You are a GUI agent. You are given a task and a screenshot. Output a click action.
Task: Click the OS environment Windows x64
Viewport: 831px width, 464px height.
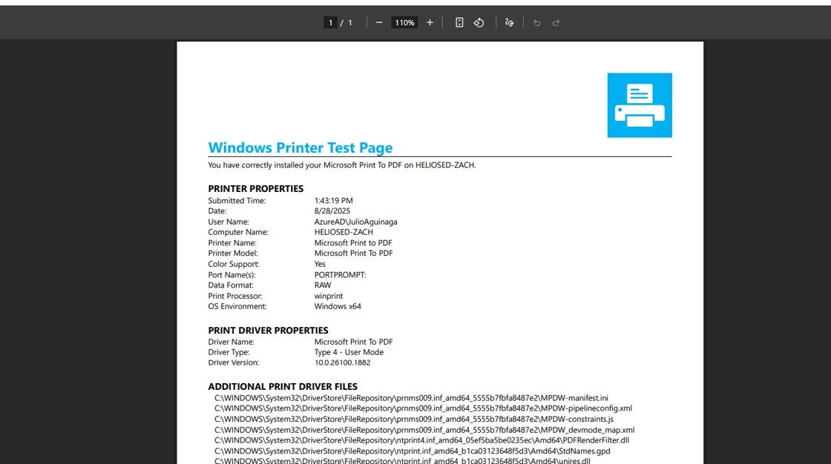point(338,306)
